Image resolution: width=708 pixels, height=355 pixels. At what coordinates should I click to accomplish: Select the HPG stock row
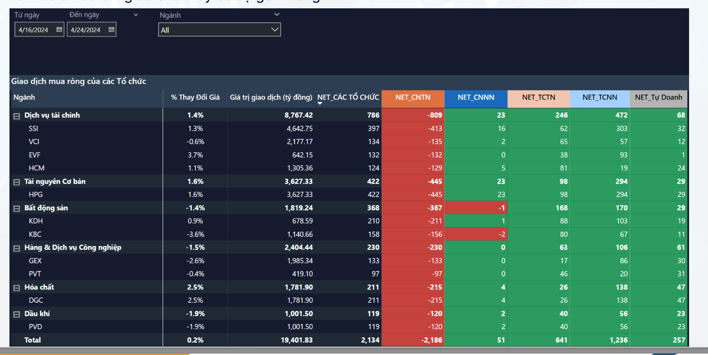tap(36, 195)
